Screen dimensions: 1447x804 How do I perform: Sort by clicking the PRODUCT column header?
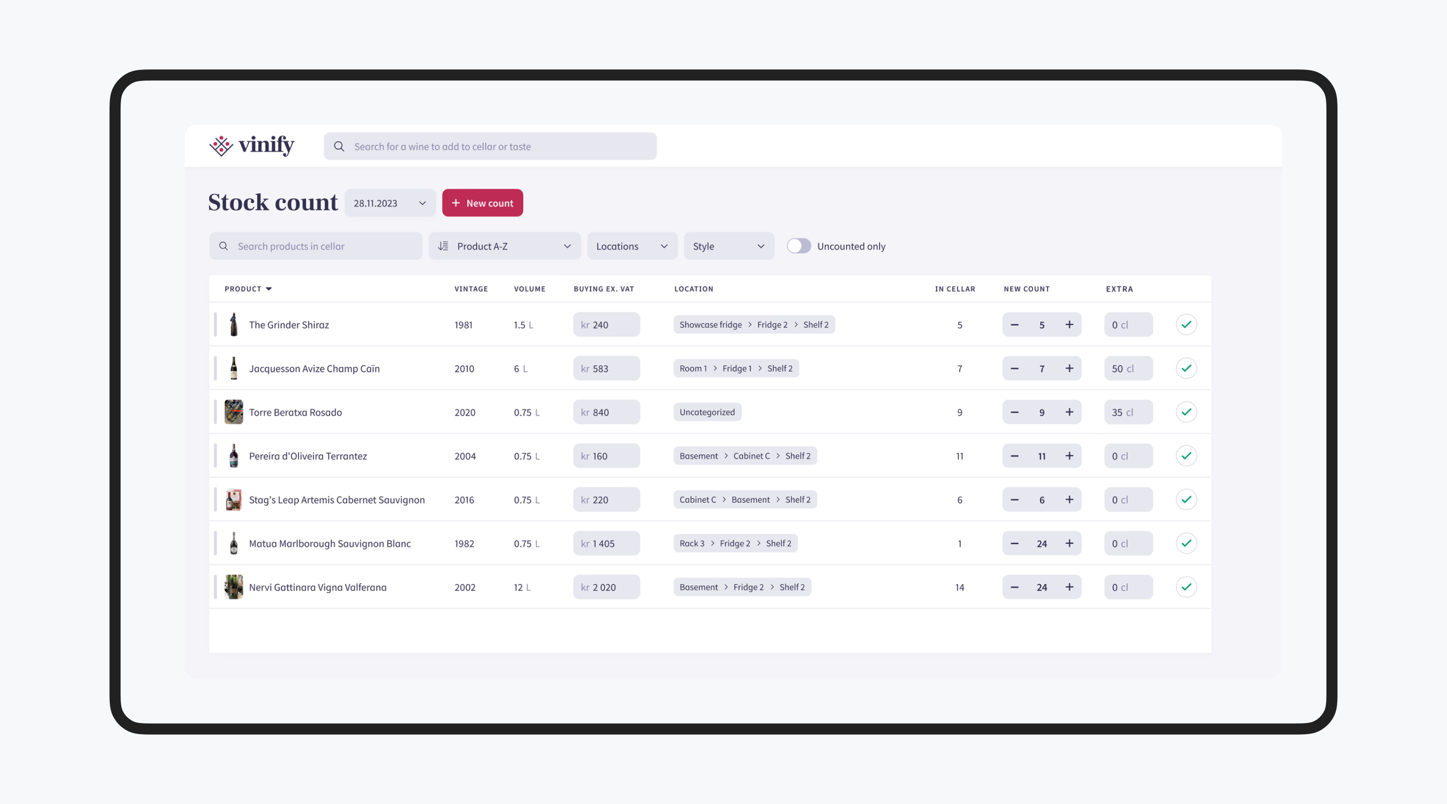point(247,288)
